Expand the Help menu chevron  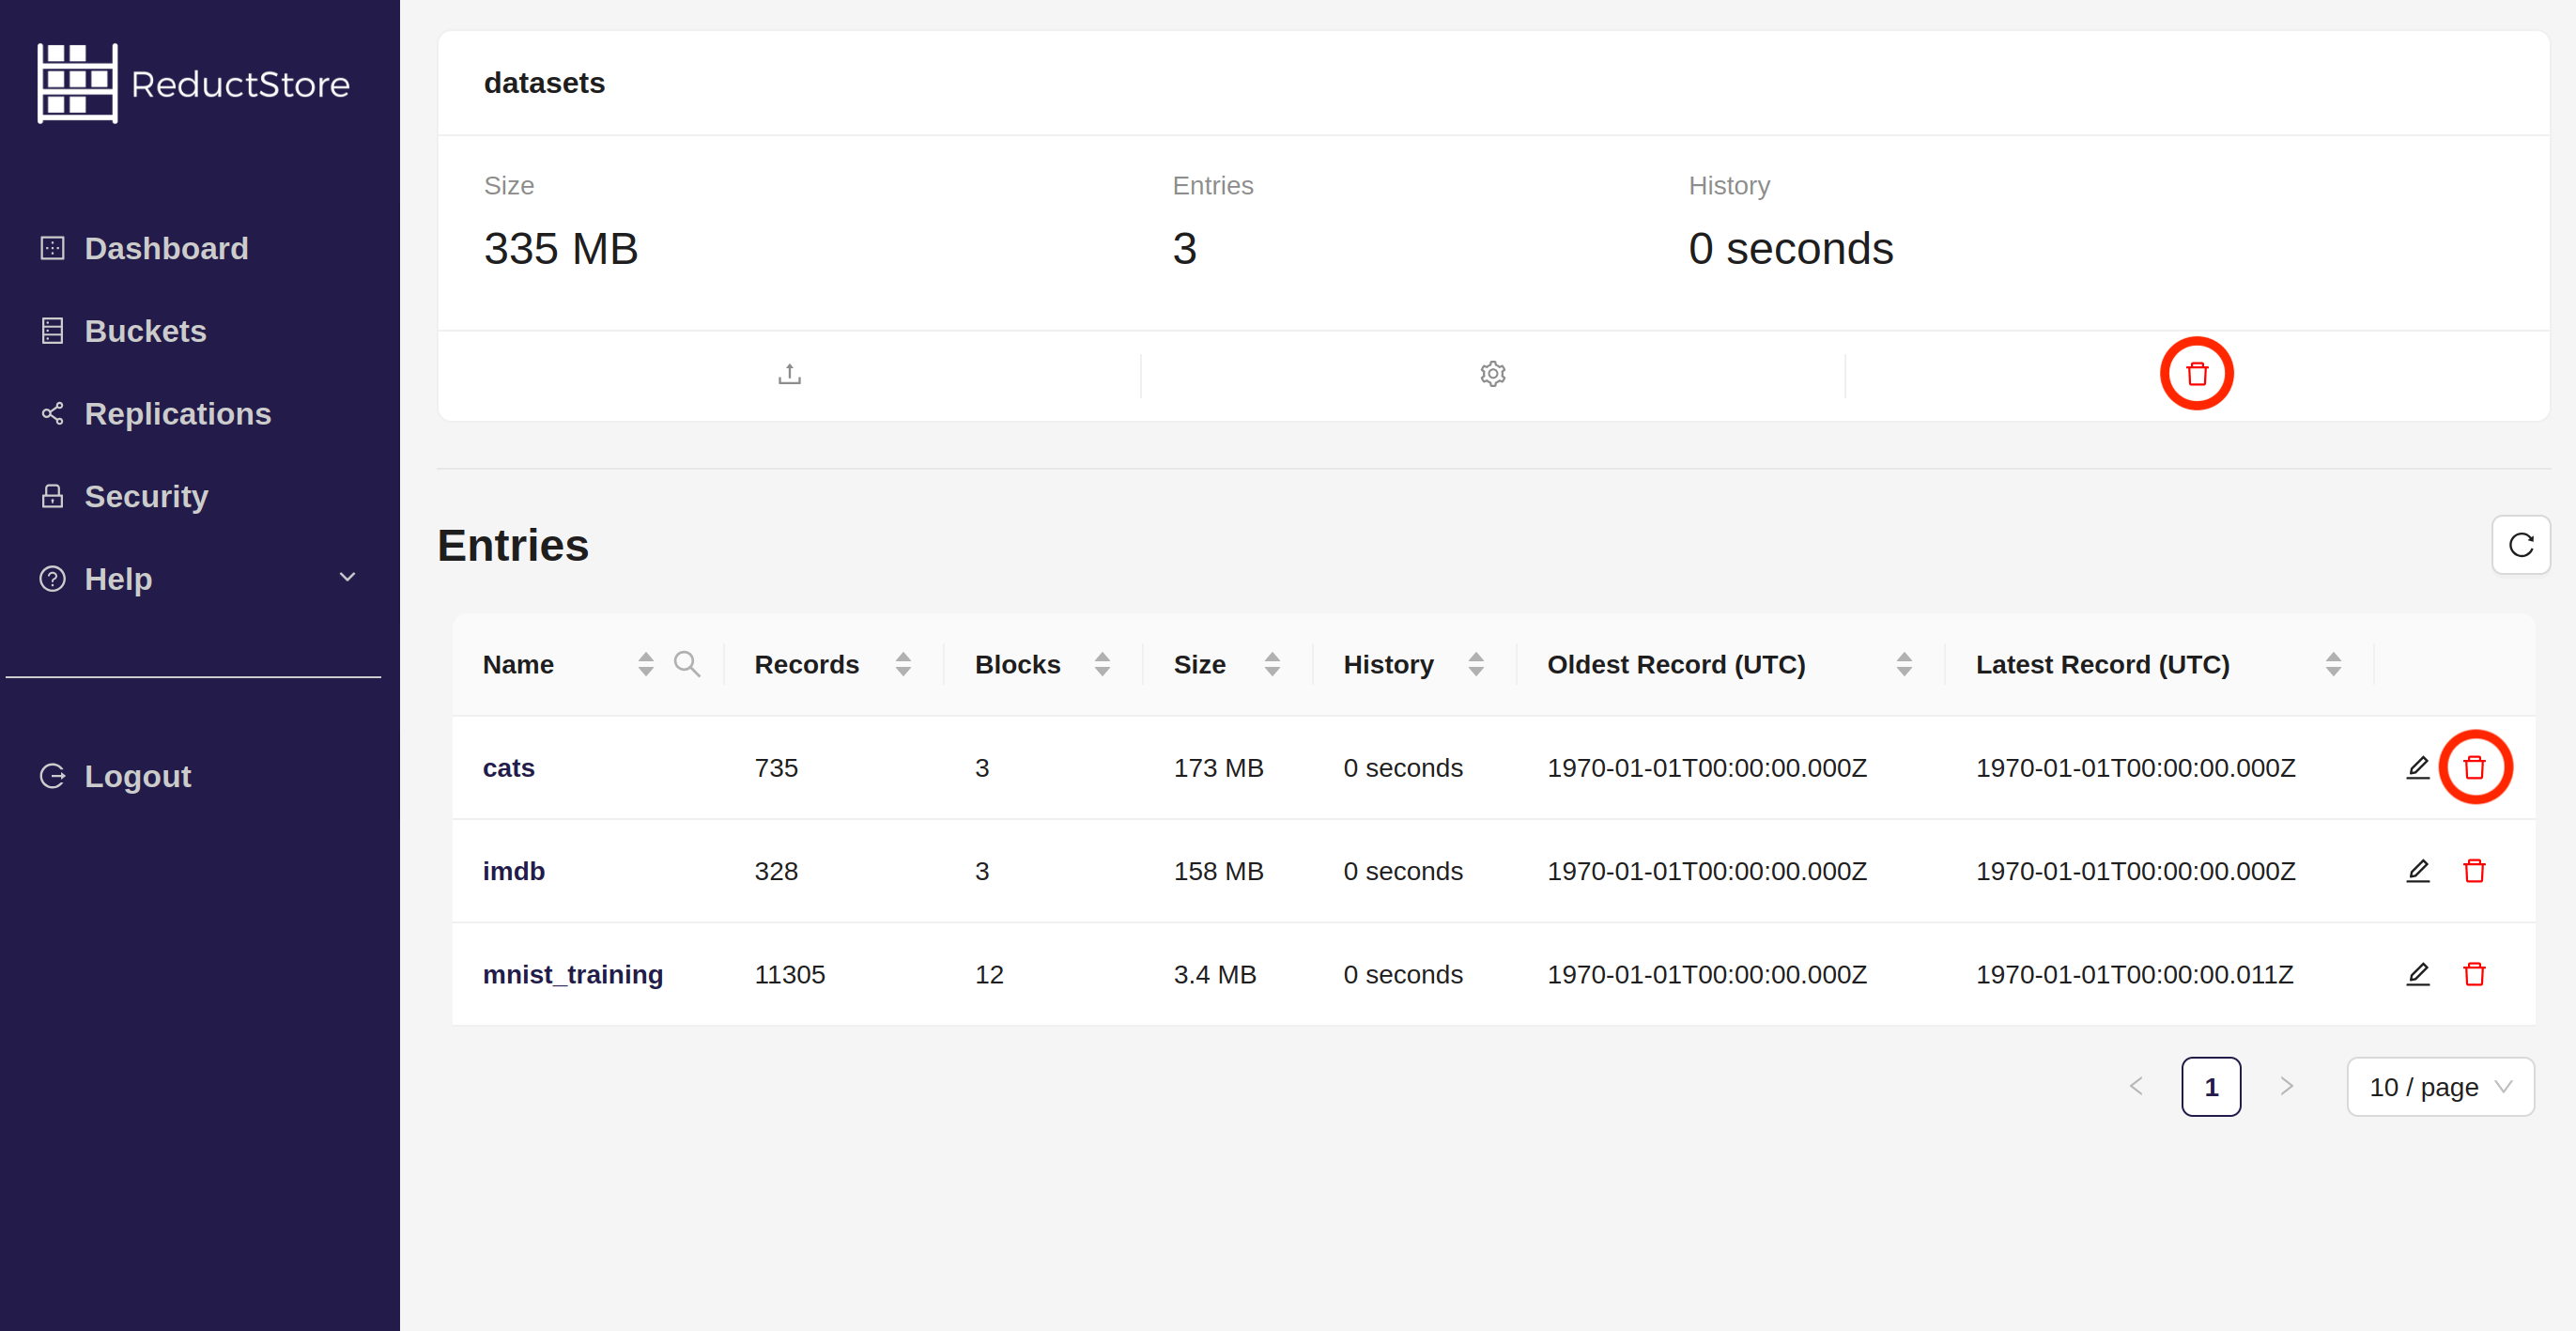point(347,578)
